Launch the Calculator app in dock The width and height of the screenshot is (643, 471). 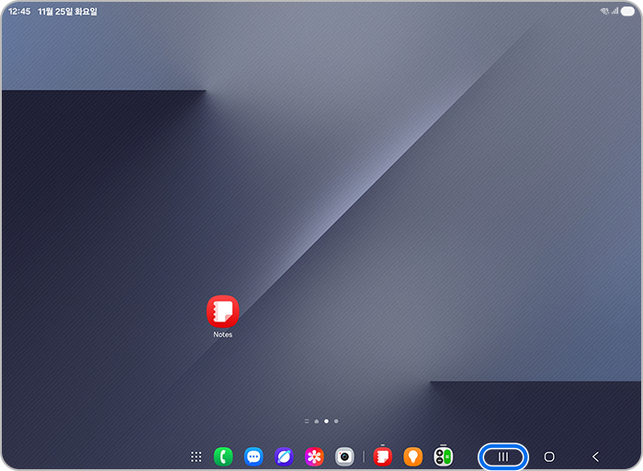click(444, 456)
